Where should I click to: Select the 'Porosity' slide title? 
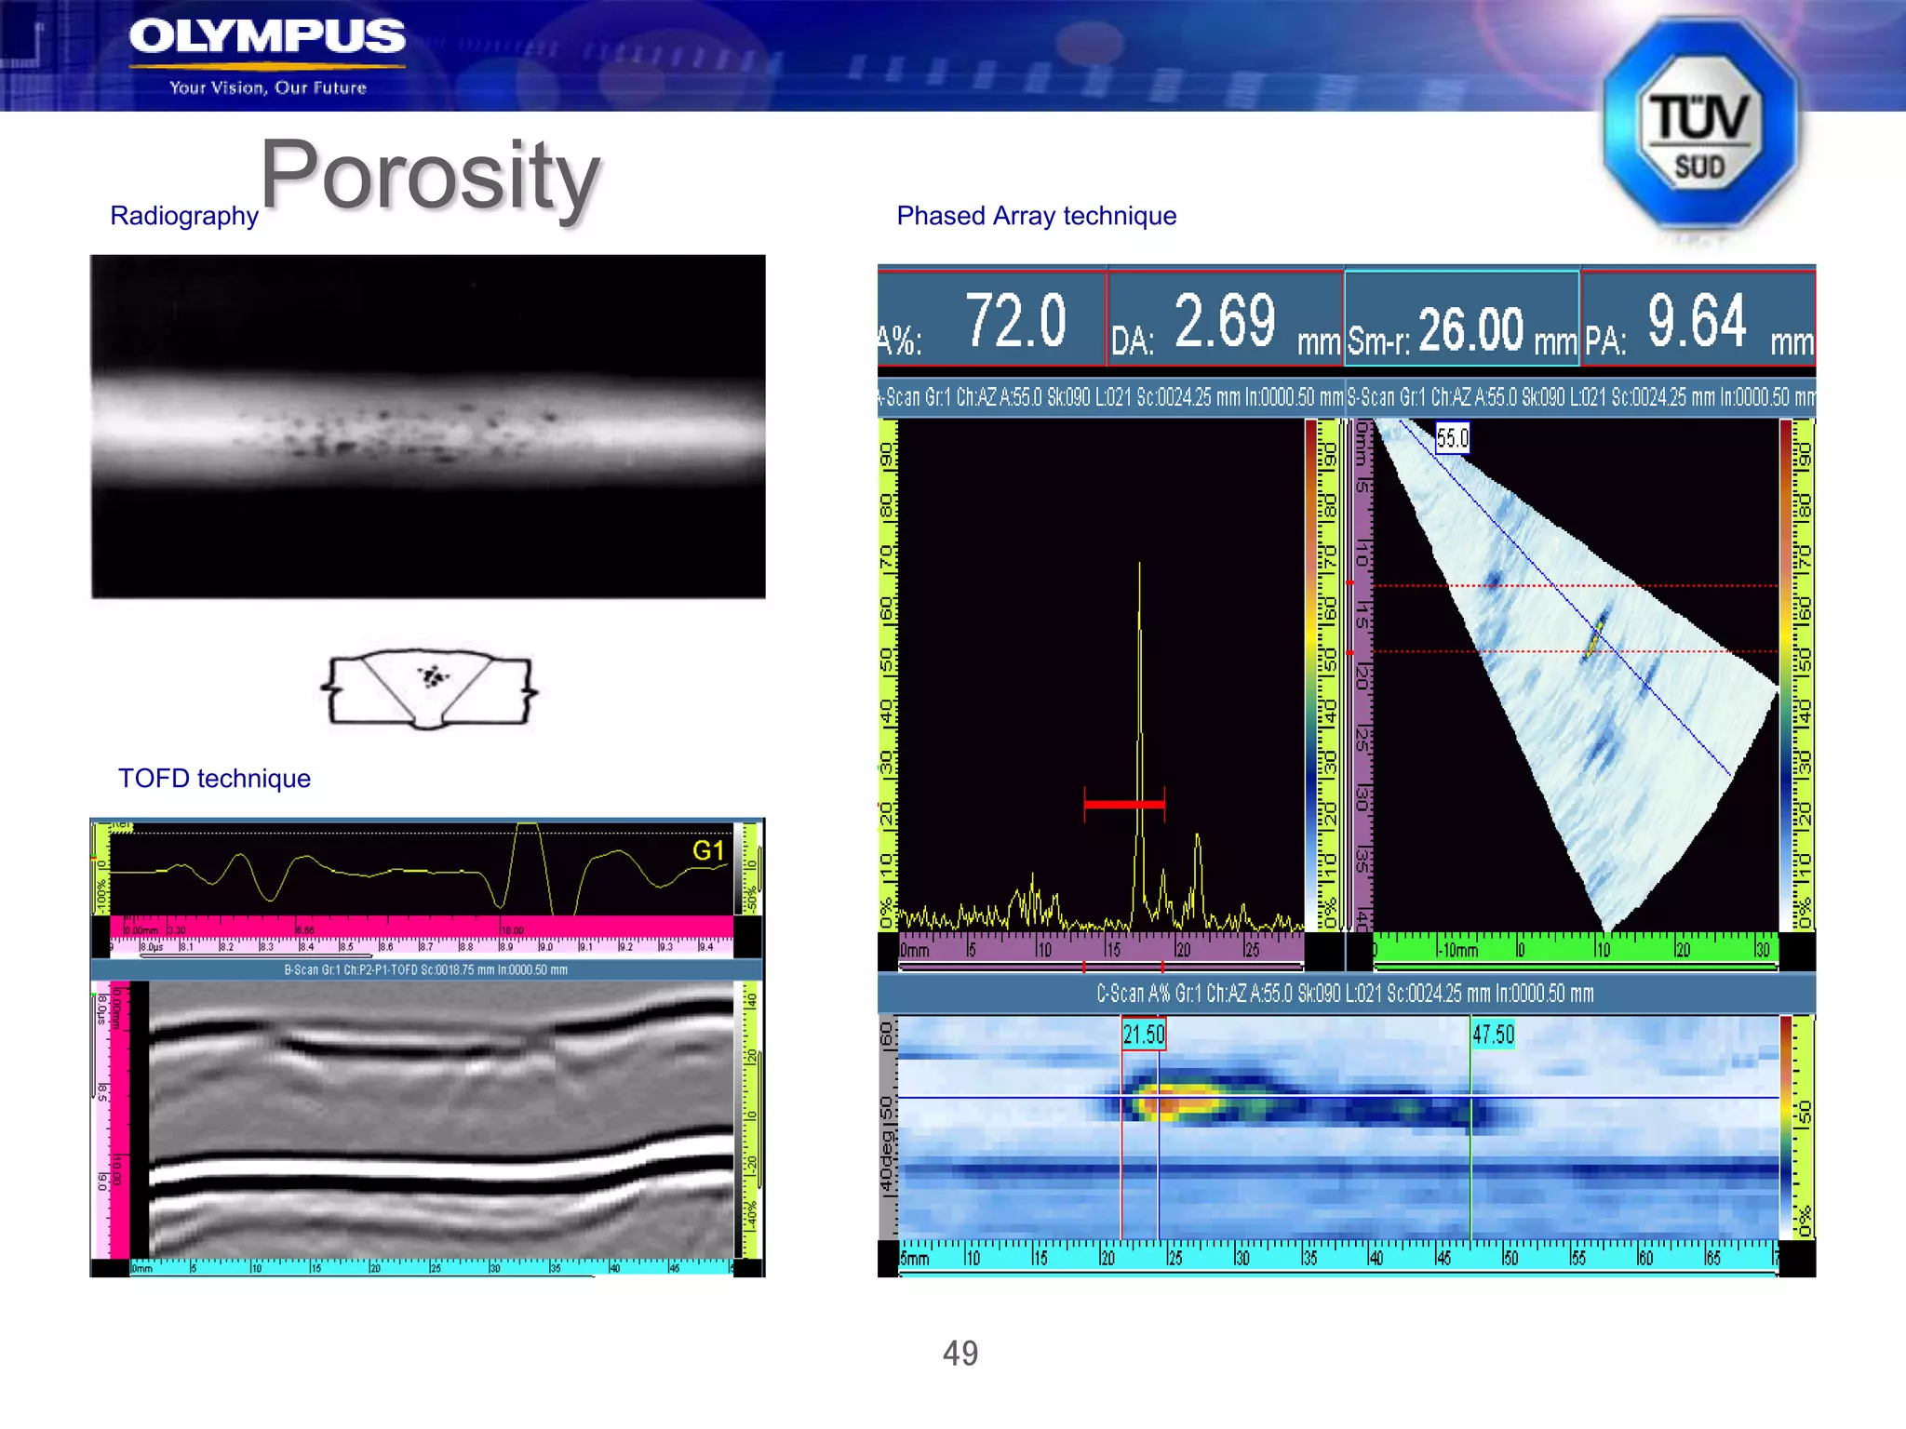(430, 176)
